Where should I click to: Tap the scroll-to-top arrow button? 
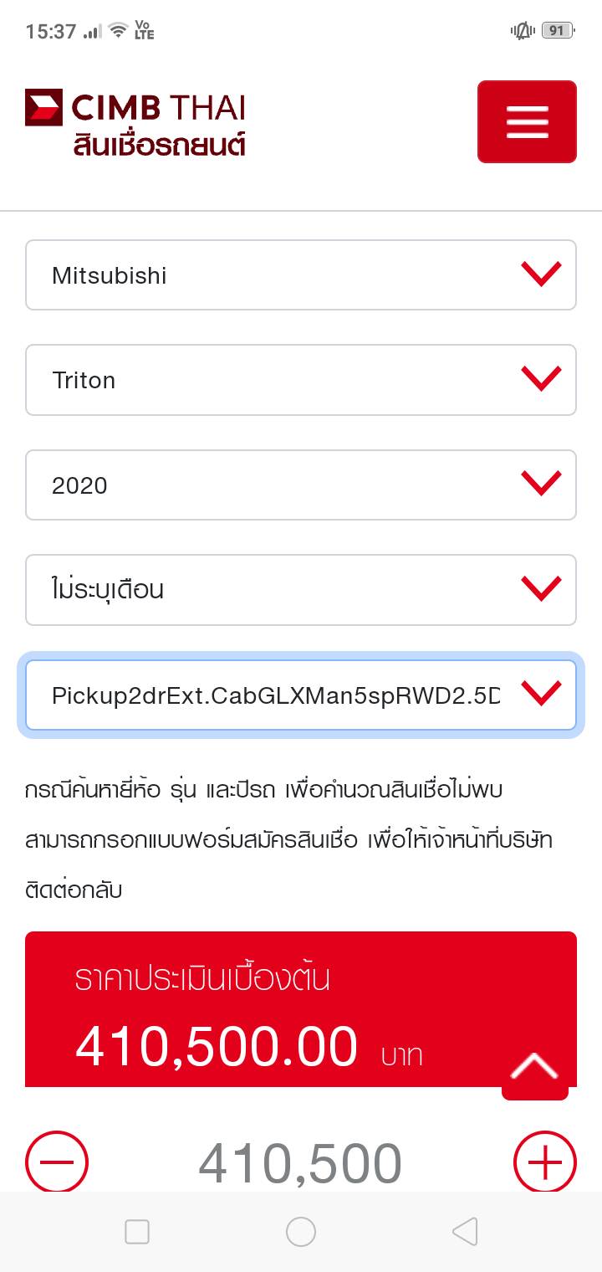coord(534,1067)
